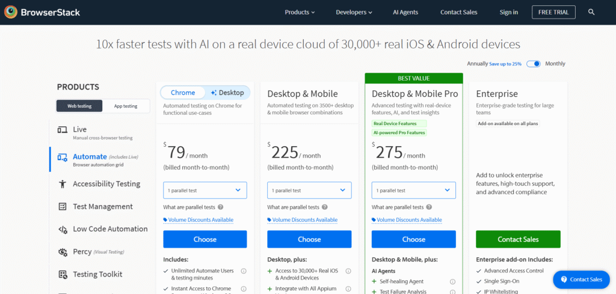The width and height of the screenshot is (616, 294).
Task: Click info icon for Test Failure Analysis
Action: pyautogui.click(x=452, y=292)
